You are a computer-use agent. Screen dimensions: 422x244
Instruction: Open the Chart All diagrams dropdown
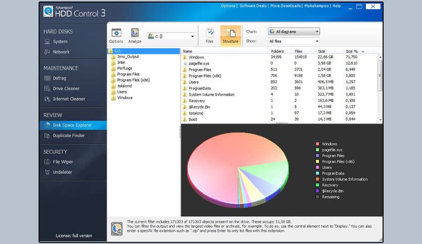tap(294, 31)
